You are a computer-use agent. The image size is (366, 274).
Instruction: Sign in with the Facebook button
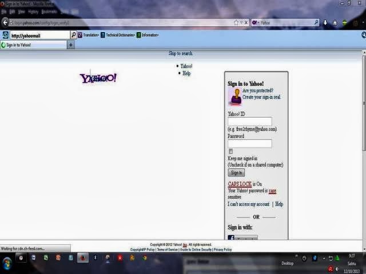click(242, 237)
